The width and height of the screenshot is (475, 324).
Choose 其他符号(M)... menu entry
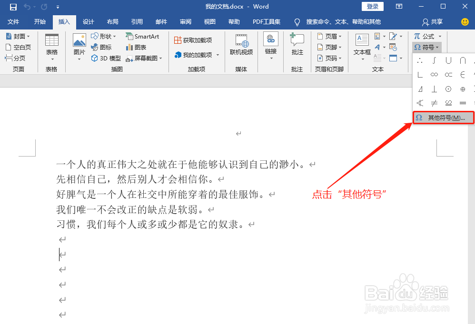444,118
